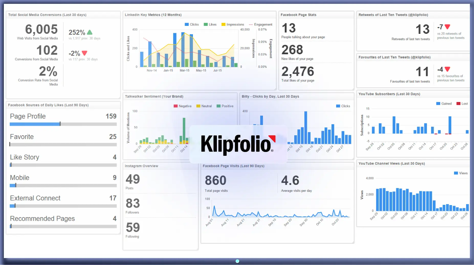
Task: Click the External Connect progress bar
Action: (63, 206)
